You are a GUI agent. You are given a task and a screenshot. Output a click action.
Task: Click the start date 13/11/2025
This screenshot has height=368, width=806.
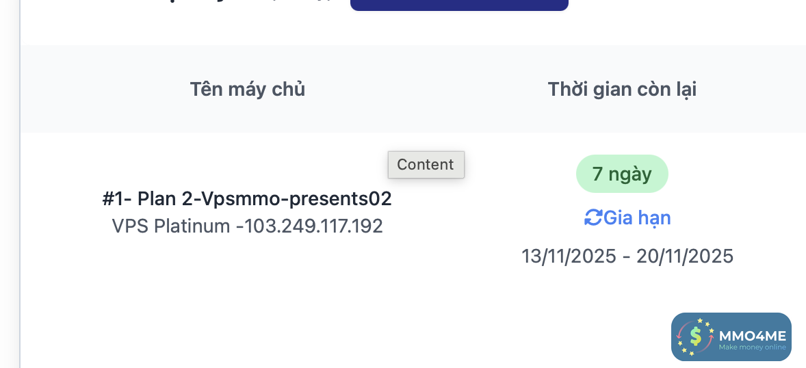pyautogui.click(x=569, y=257)
